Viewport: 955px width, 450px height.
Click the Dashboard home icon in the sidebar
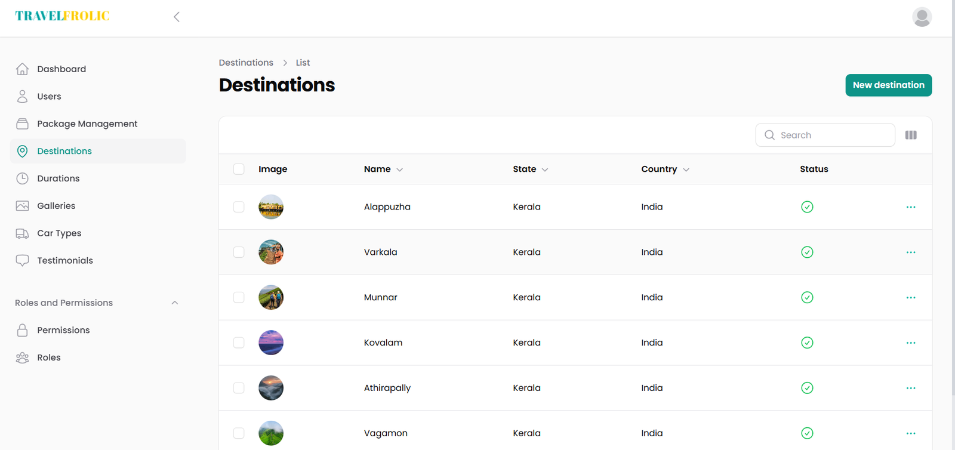23,69
